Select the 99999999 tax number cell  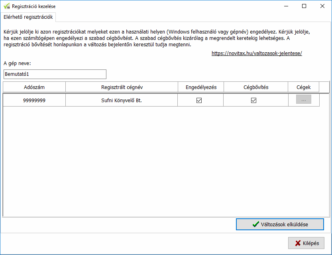pos(34,100)
